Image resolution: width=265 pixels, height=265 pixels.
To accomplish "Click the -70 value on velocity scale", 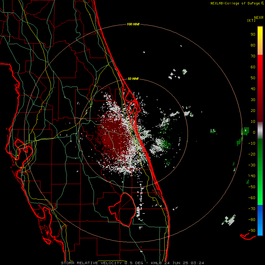I will coord(252,209).
